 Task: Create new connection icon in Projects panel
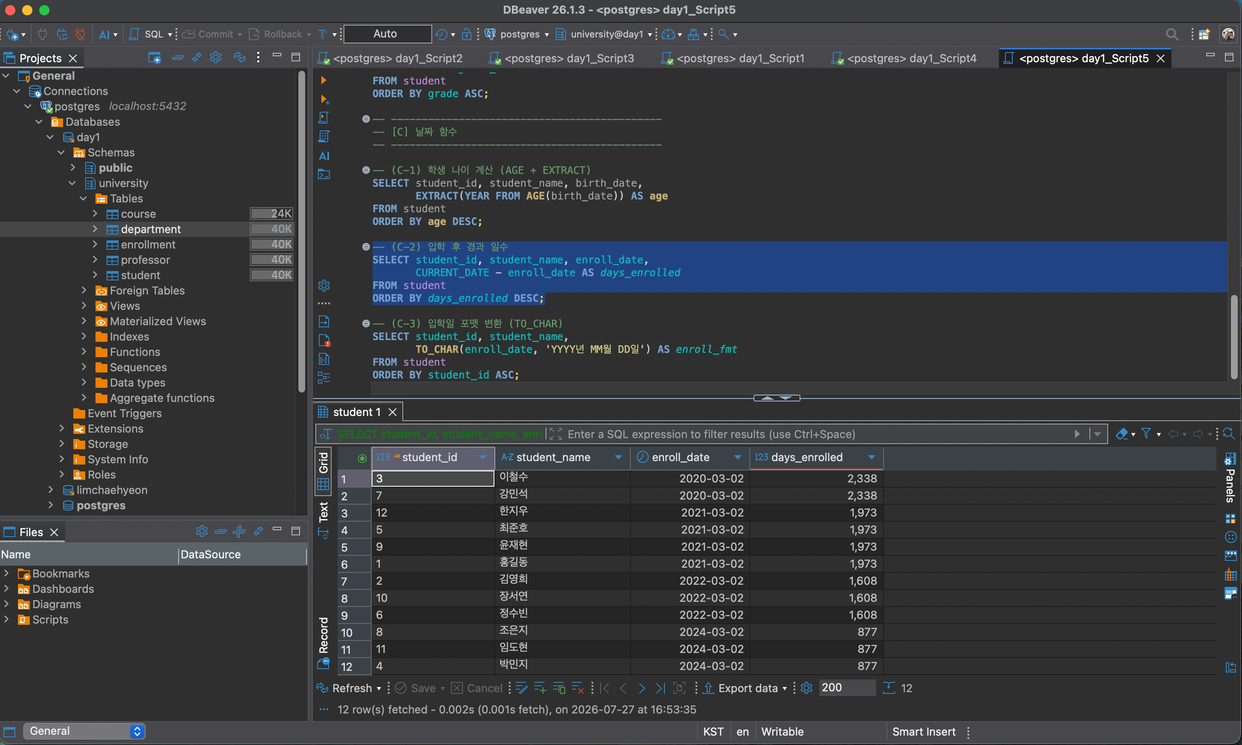click(x=154, y=58)
